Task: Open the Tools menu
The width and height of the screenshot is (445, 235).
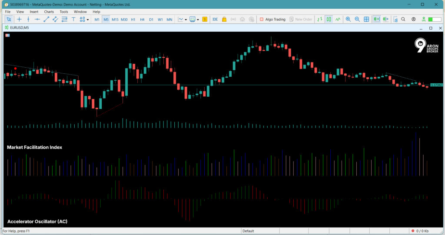Action: tap(63, 12)
